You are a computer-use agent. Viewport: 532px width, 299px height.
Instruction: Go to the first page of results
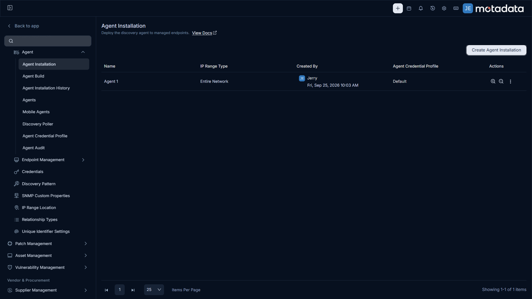coord(106,290)
